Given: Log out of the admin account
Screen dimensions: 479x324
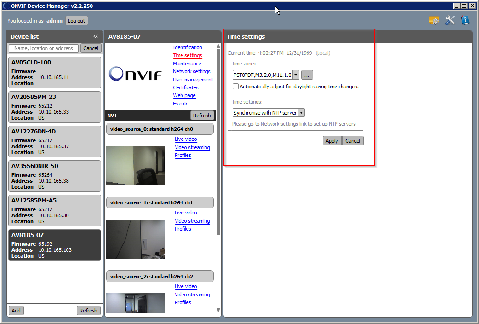Looking at the screenshot, I should 76,21.
